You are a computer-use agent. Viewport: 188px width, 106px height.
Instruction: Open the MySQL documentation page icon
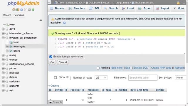[25, 10]
